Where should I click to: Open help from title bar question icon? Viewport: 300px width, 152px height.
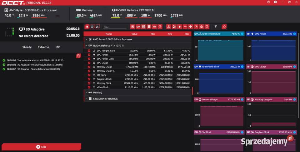(268, 2)
